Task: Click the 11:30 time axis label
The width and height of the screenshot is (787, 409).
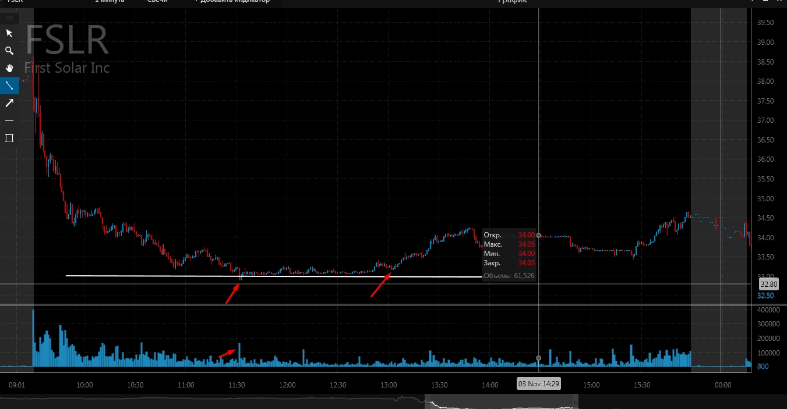Action: 237,385
